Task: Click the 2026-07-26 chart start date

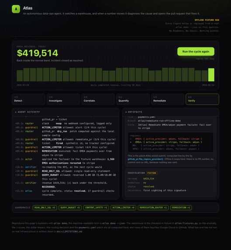Action: pos(23,85)
